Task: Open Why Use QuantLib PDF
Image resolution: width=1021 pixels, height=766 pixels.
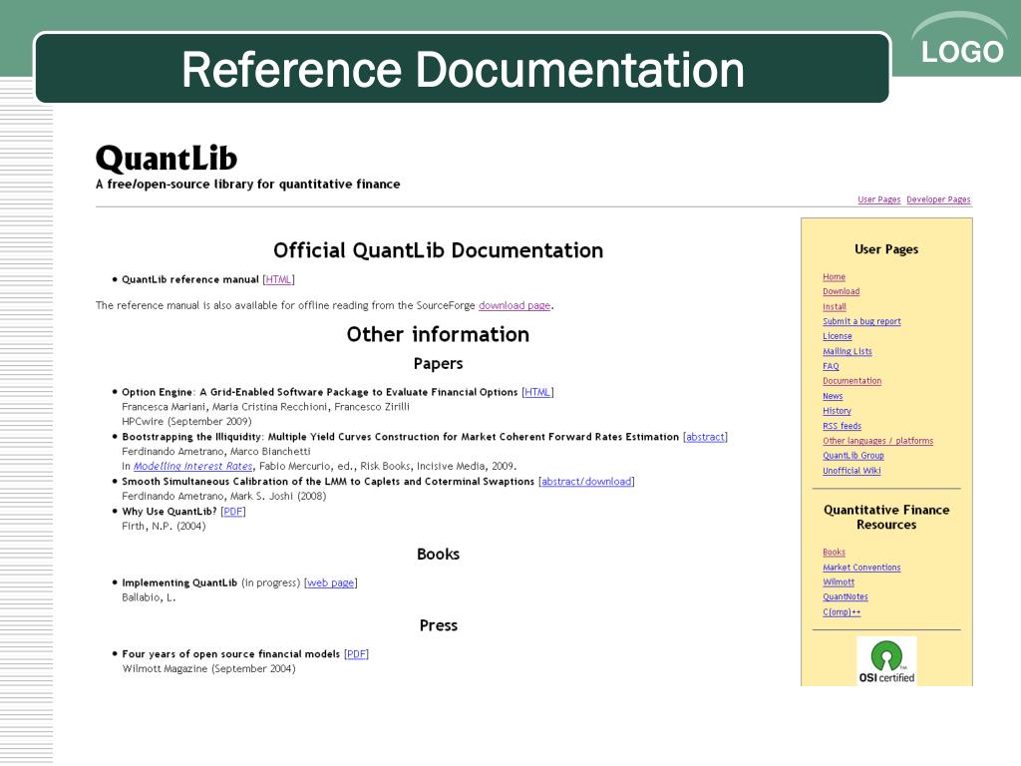Action: point(233,512)
